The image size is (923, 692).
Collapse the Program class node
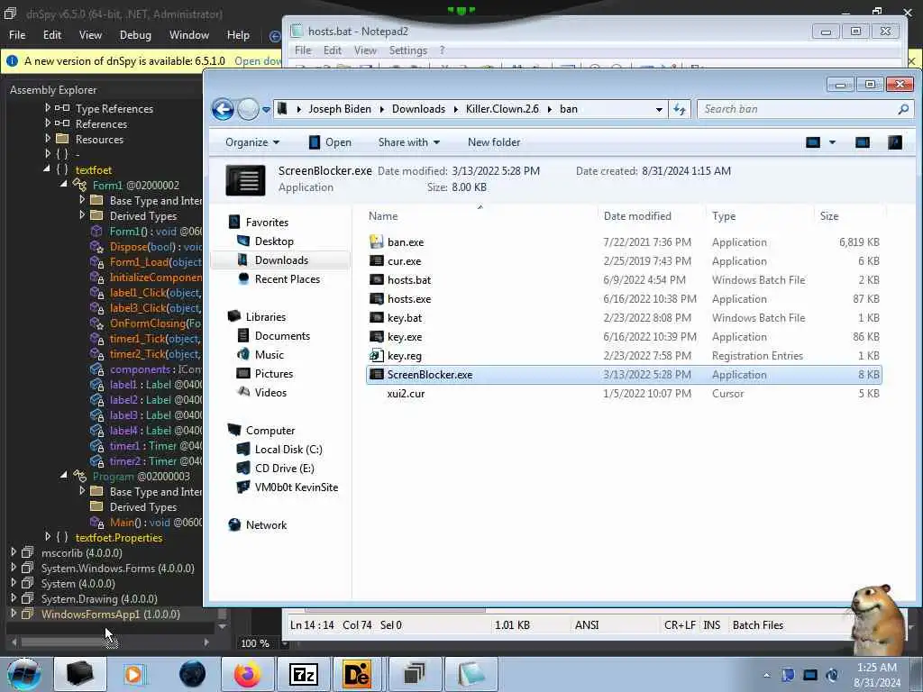[x=64, y=475]
